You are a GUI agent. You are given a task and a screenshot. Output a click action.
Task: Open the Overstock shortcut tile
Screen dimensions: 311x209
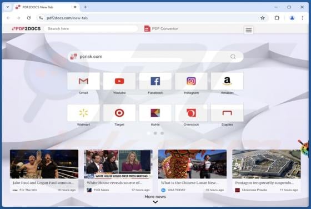point(191,113)
